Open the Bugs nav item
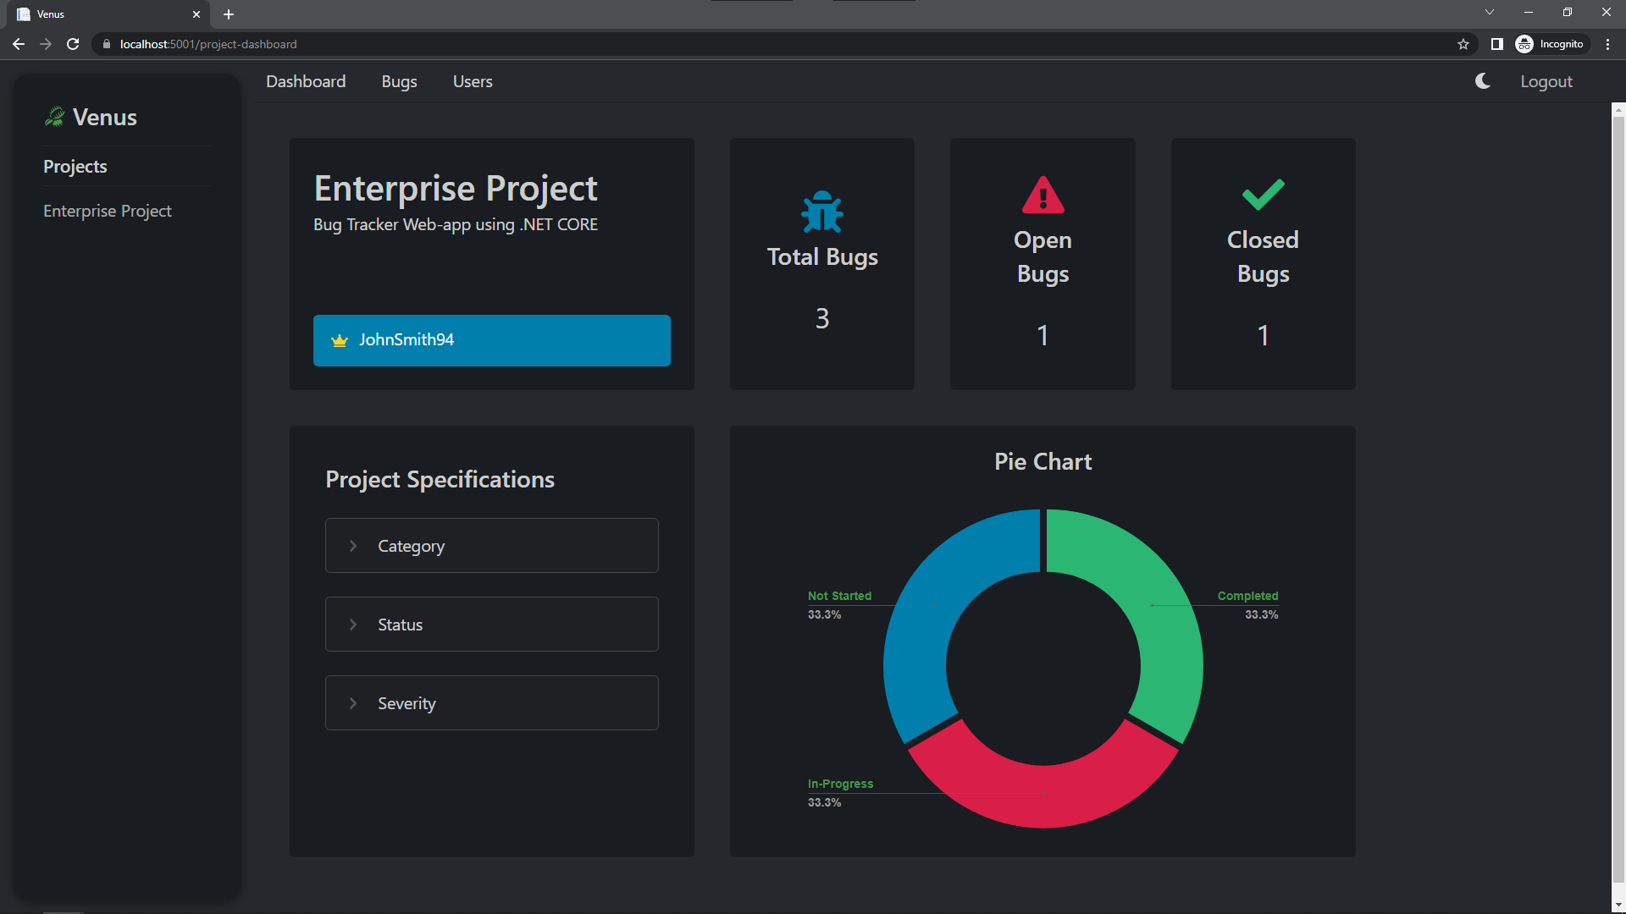This screenshot has width=1626, height=914. coord(399,81)
